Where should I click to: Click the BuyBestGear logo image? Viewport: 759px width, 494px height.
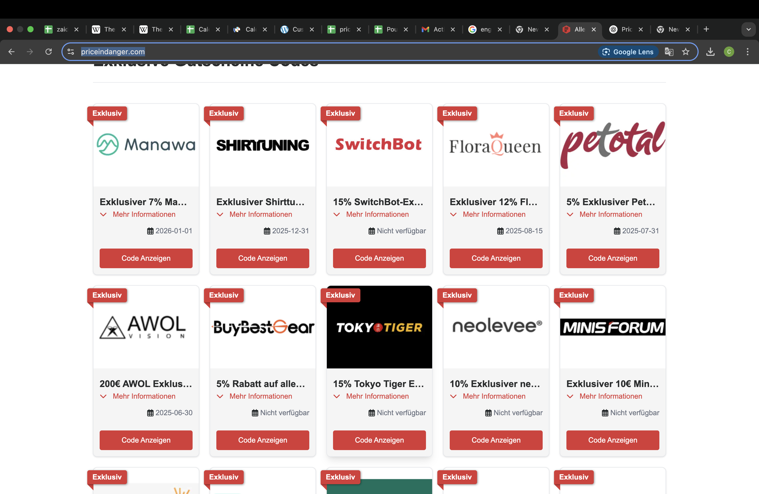point(263,327)
